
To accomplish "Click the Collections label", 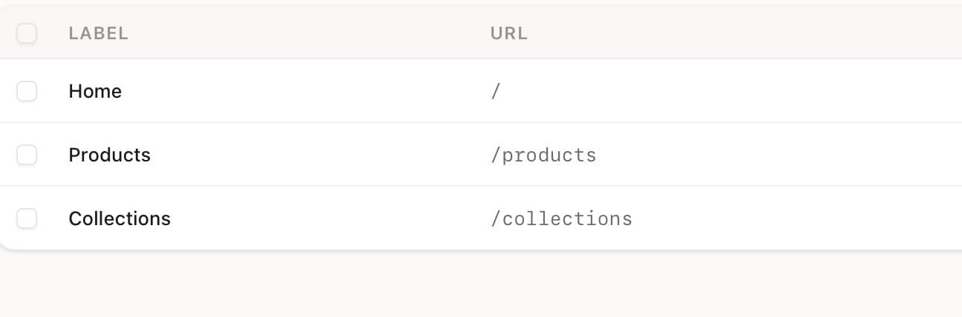I will pos(120,218).
